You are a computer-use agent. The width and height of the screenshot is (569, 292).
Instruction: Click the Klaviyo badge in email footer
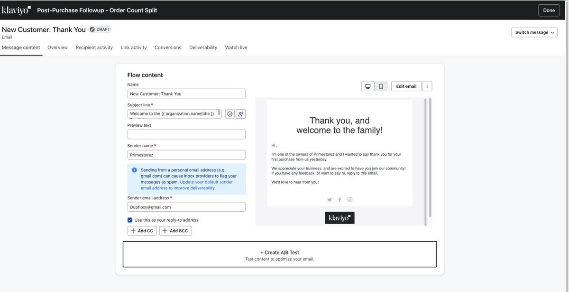(x=340, y=218)
